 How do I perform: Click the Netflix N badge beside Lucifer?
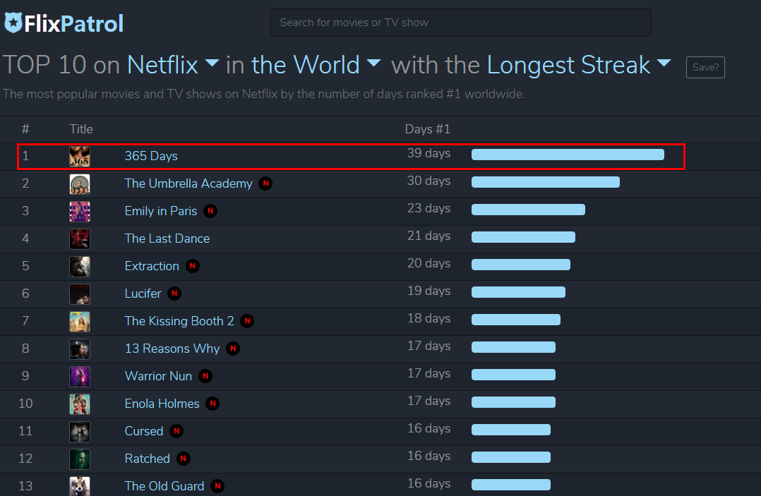pos(174,294)
